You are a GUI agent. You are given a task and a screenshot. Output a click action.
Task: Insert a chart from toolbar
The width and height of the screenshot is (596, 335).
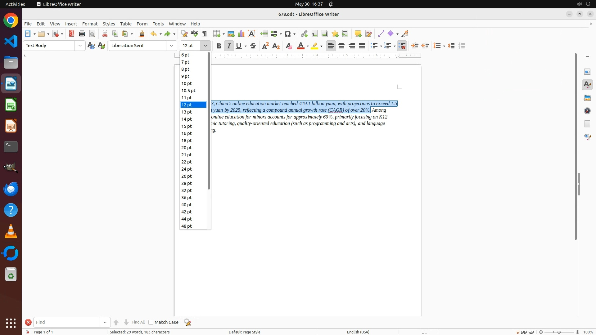pos(241,34)
